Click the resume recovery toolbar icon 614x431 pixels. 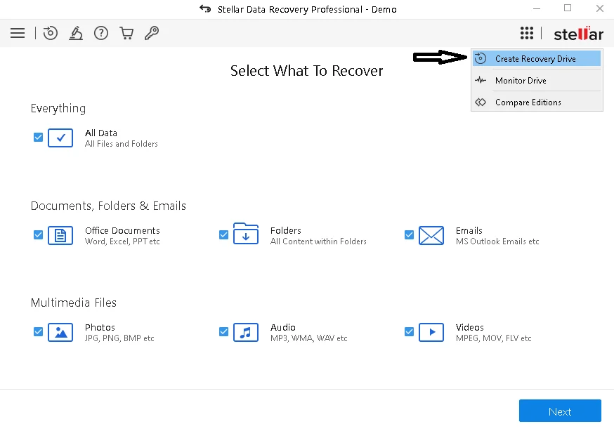[50, 33]
